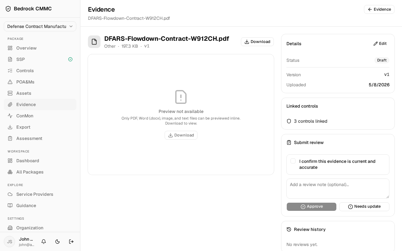Click the All Packages boxes icon
This screenshot has height=251, width=402.
pyautogui.click(x=10, y=172)
